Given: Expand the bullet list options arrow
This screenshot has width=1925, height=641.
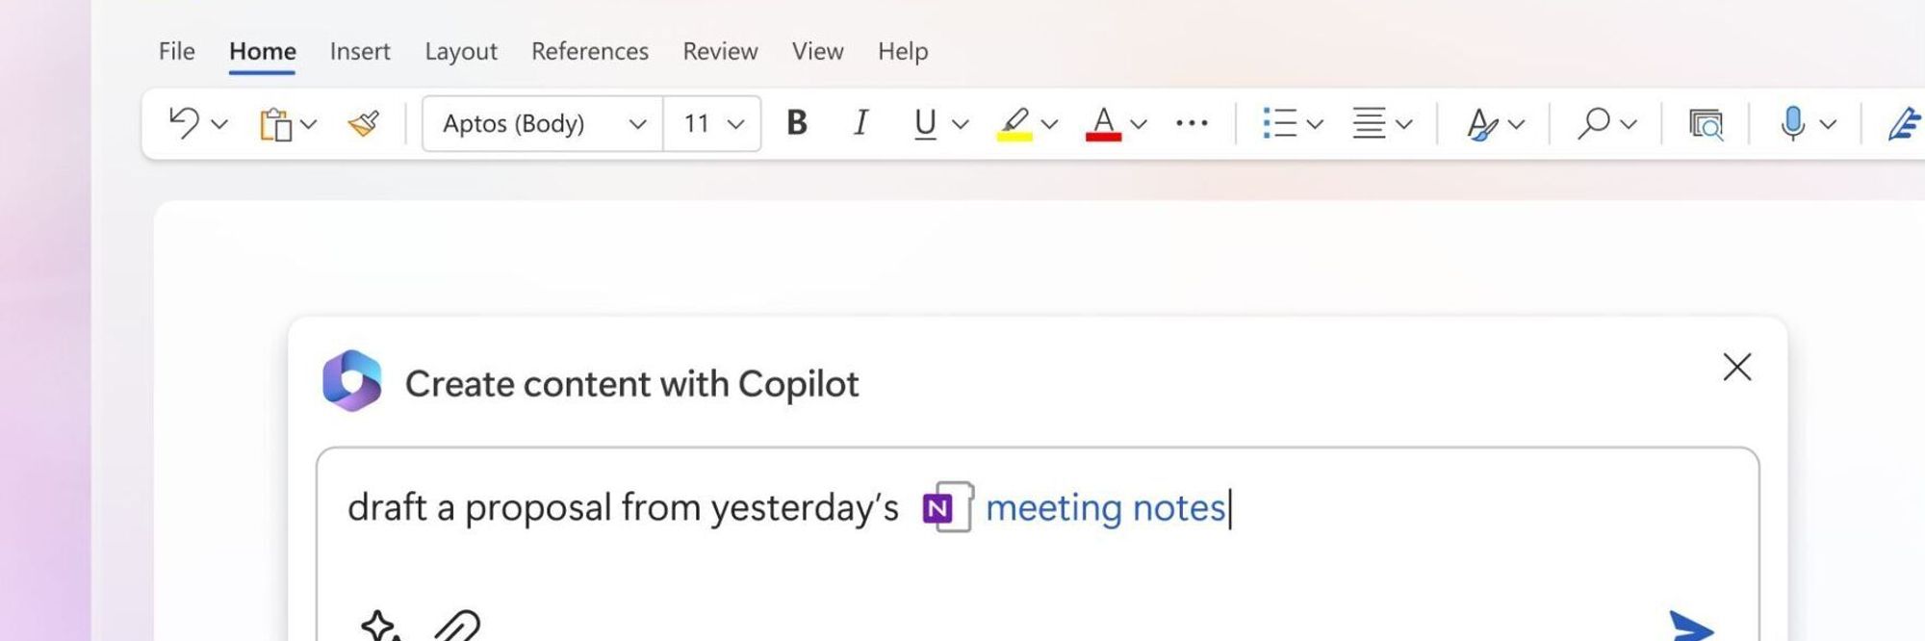Looking at the screenshot, I should click(x=1316, y=124).
